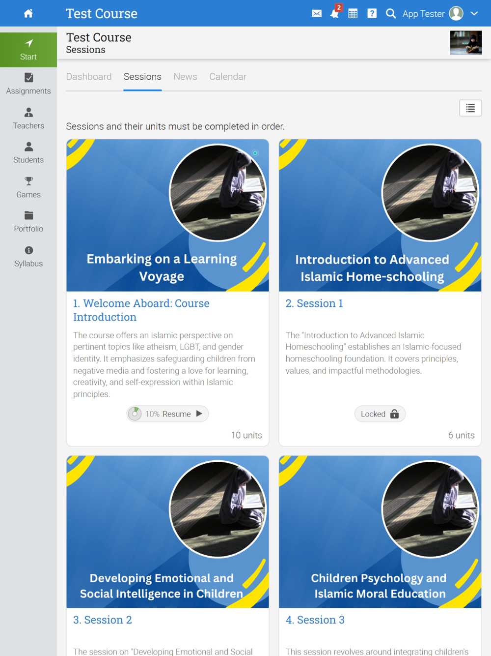491x656 pixels.
Task: Go to the home icon
Action: tap(28, 13)
